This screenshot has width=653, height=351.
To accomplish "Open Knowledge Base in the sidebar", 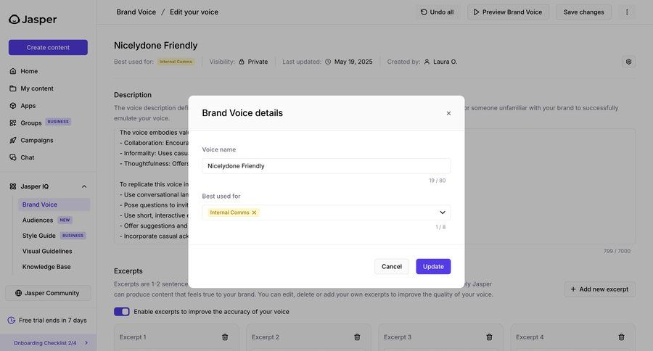I will (x=46, y=267).
